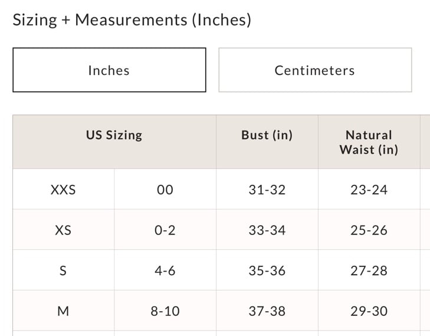Screen dimensions: 430x336
Task: Select the XXS size cell
Action: (x=63, y=189)
